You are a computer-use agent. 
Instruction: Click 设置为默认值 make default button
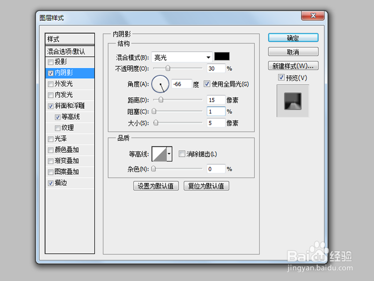(x=156, y=186)
